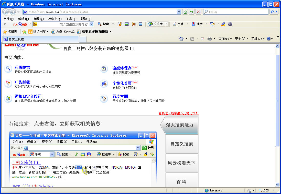
Task: Open the 免费 Hotmail favorites link
Action: pos(63,32)
